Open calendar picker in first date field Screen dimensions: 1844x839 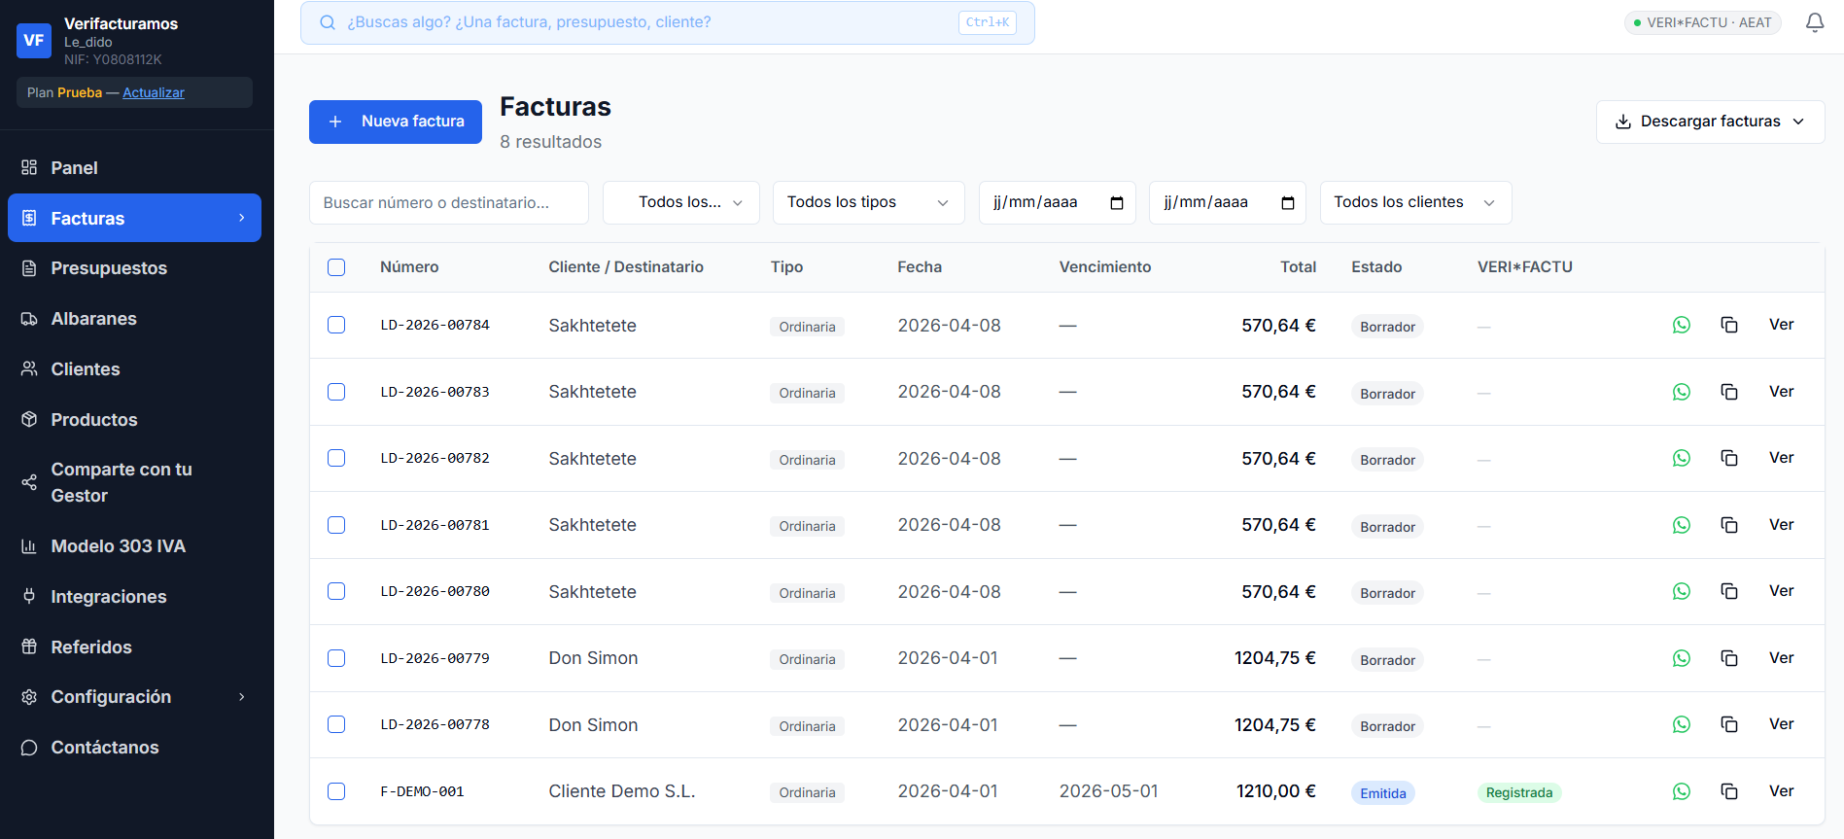pos(1117,203)
